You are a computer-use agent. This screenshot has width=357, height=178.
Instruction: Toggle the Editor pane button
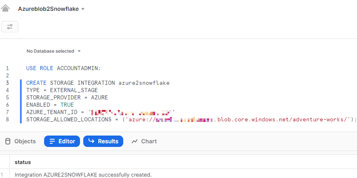[x=62, y=141]
